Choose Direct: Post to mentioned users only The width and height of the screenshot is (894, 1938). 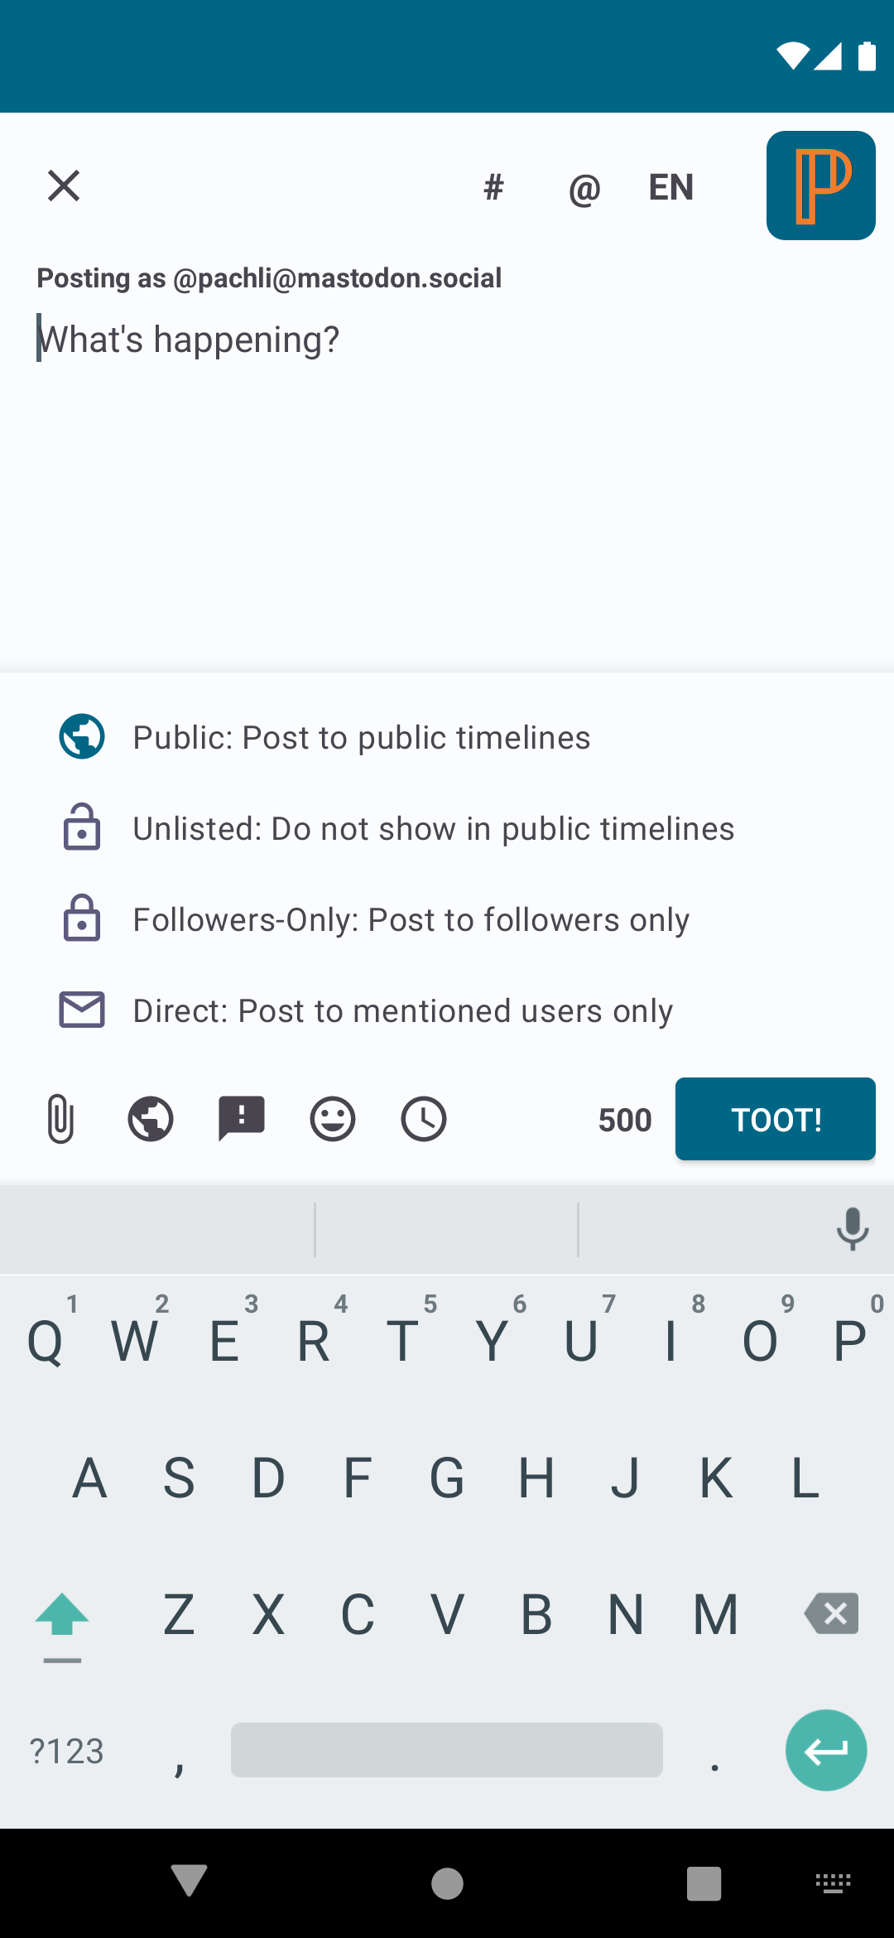point(402,1010)
